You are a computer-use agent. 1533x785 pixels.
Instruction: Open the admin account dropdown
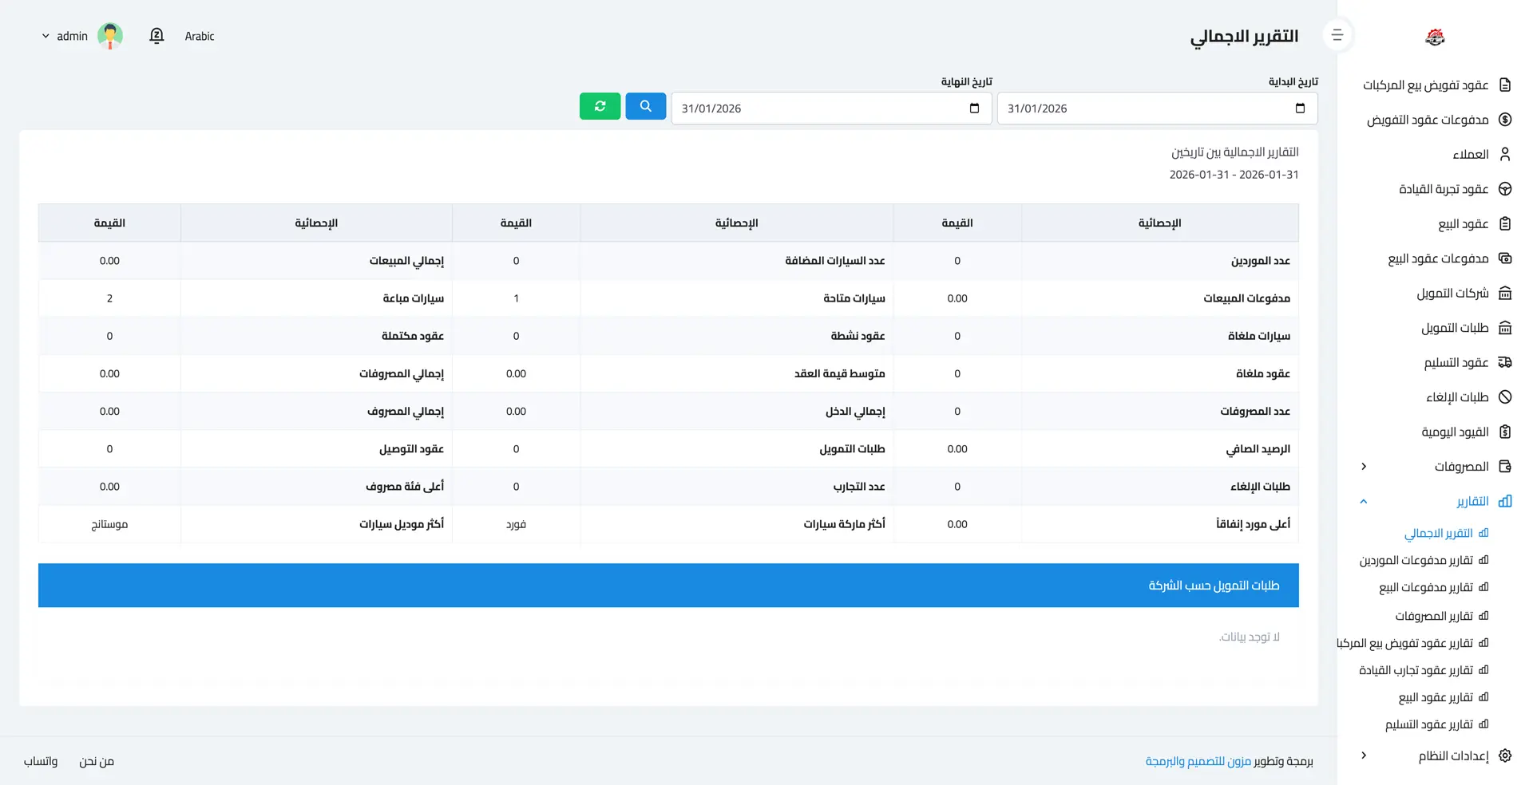tap(65, 36)
